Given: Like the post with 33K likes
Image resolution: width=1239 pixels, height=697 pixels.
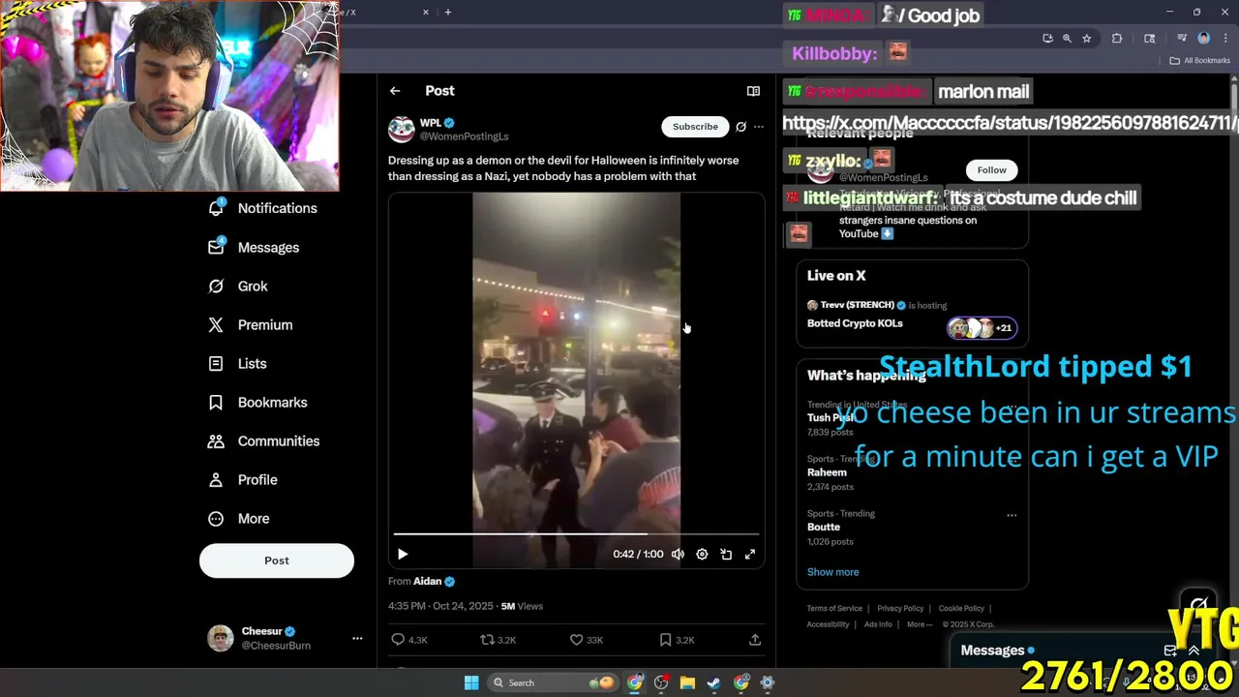Looking at the screenshot, I should point(586,640).
